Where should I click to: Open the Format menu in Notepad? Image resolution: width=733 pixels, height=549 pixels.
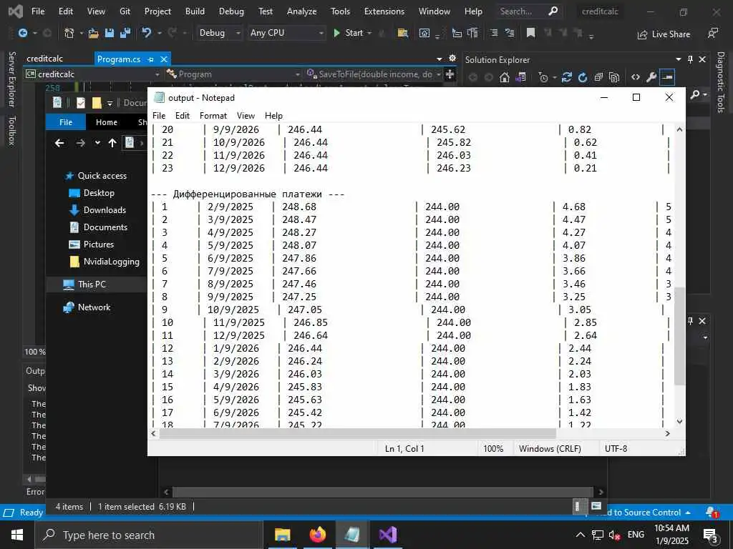coord(213,116)
